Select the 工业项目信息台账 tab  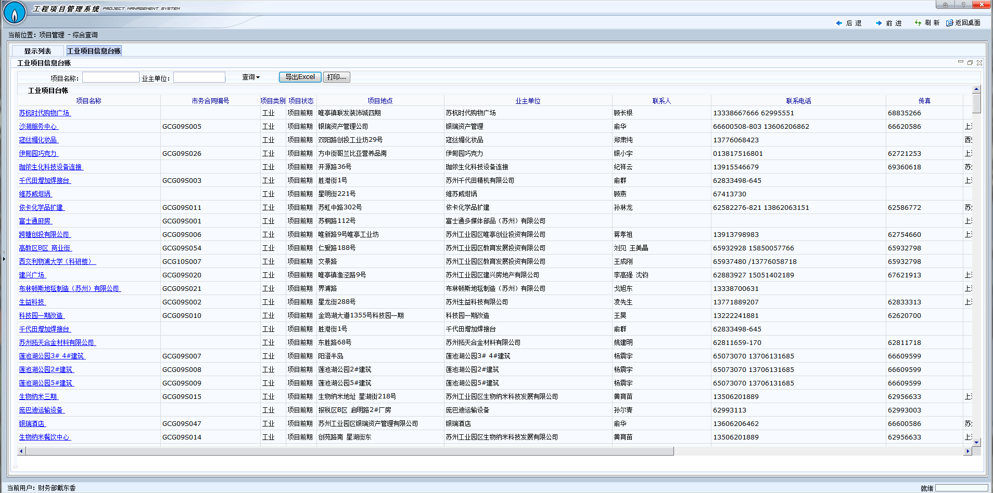pos(94,51)
